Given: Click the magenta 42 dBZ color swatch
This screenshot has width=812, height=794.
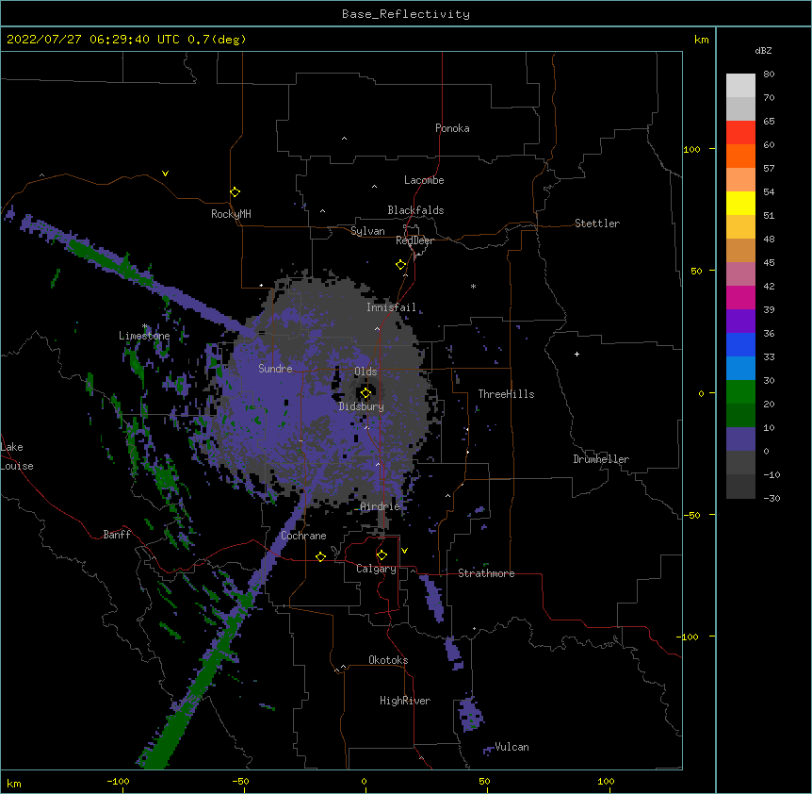Looking at the screenshot, I should coord(740,297).
